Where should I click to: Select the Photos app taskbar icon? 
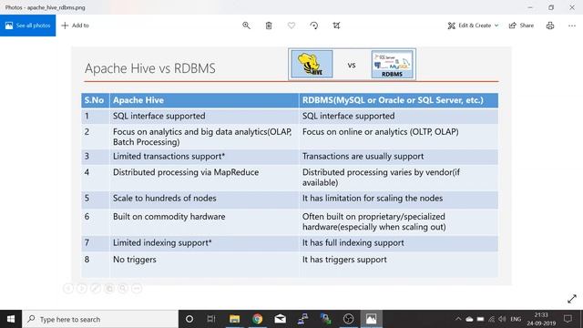(x=371, y=319)
